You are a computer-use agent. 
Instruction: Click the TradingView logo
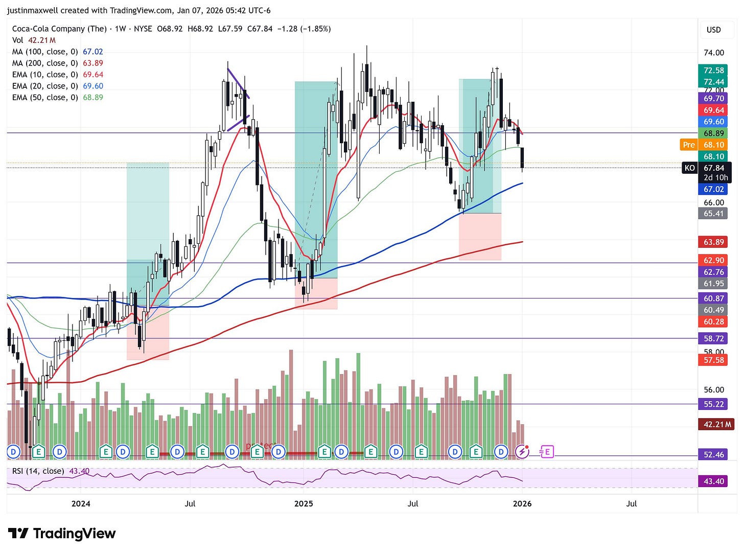click(62, 534)
